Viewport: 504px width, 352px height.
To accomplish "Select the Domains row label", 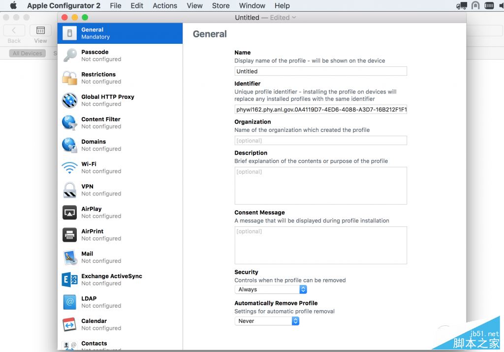I will (94, 141).
